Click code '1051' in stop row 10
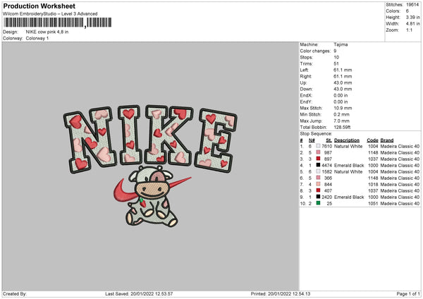This screenshot has height=299, width=423. point(373,204)
